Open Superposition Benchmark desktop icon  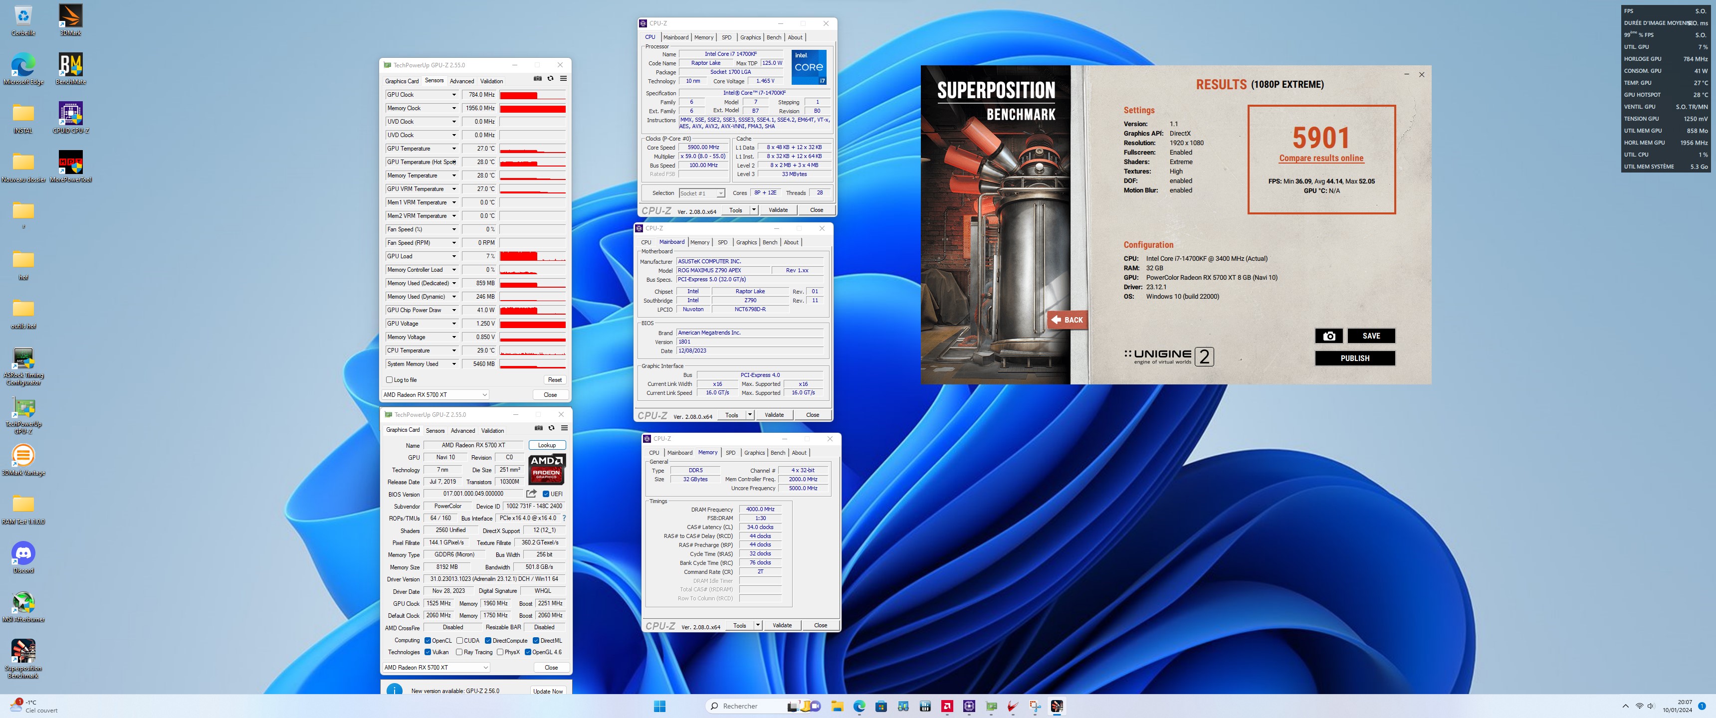23,659
